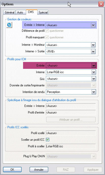Expand the ICM Entrée profile dropdown
Viewport: 105px width, 175px height.
point(94,66)
